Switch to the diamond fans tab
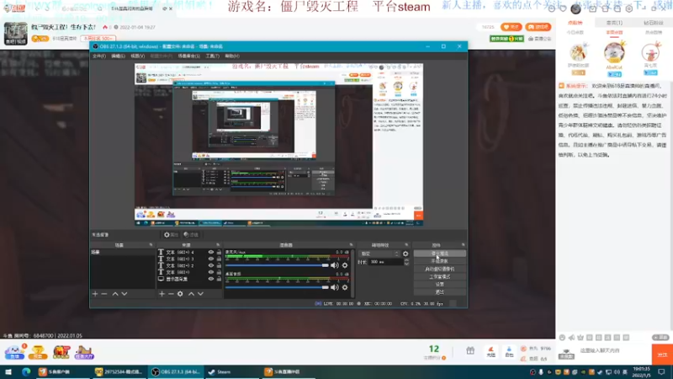This screenshot has width=673, height=379. 653,23
